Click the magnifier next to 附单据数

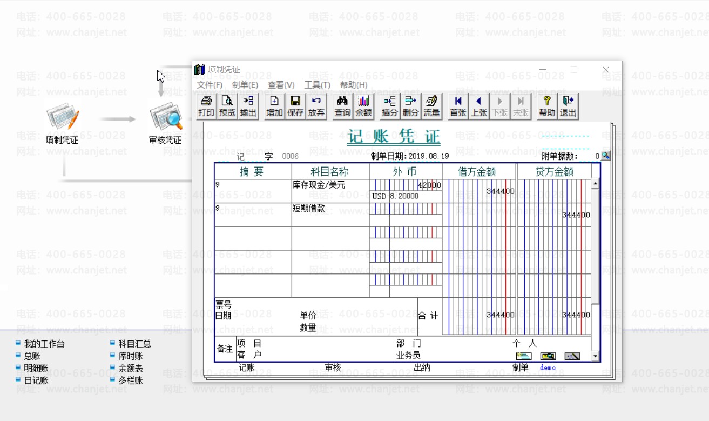[x=606, y=156]
